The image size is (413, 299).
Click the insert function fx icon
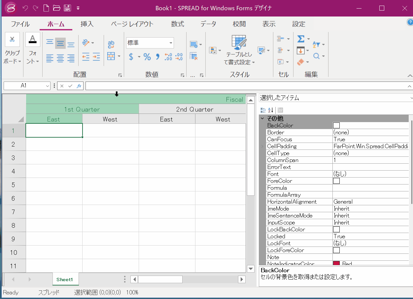(x=79, y=86)
